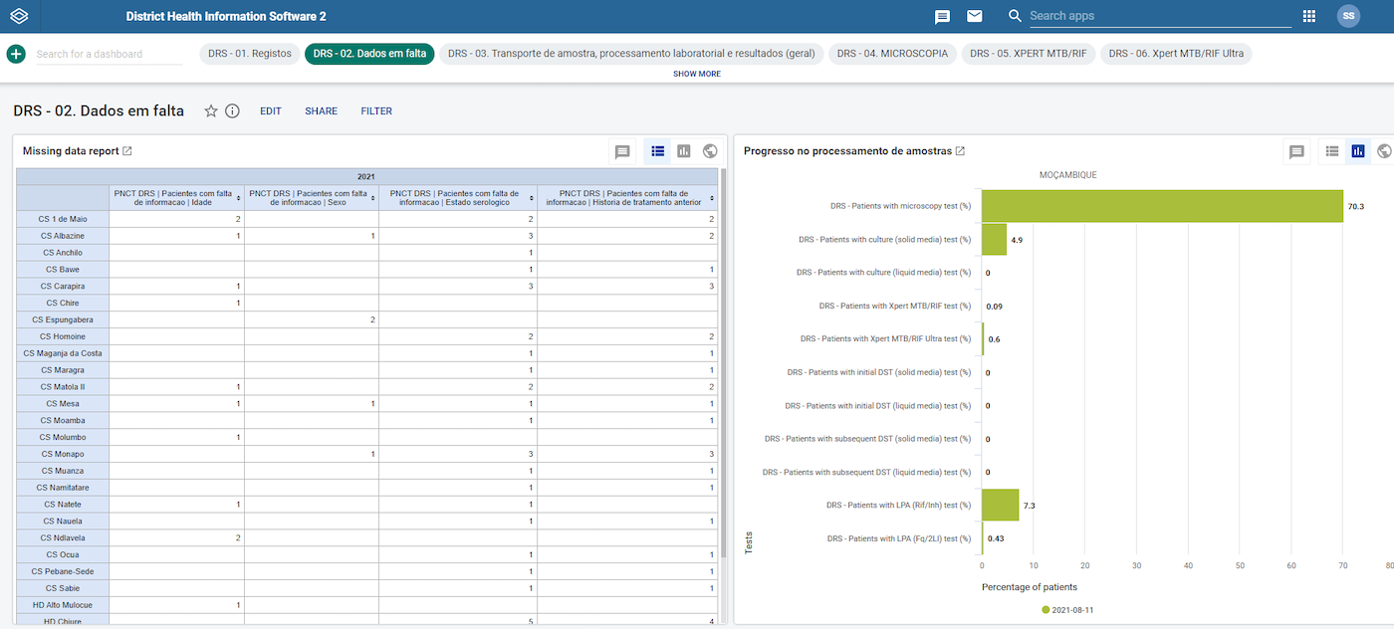Viewport: 1394px width, 629px height.
Task: Switch Progresso chart to table view
Action: pyautogui.click(x=1332, y=151)
